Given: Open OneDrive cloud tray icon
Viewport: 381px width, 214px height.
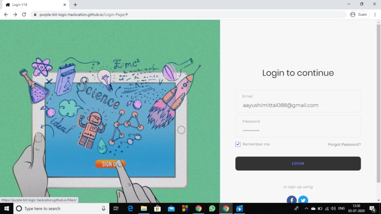Looking at the screenshot, I should click(313, 209).
